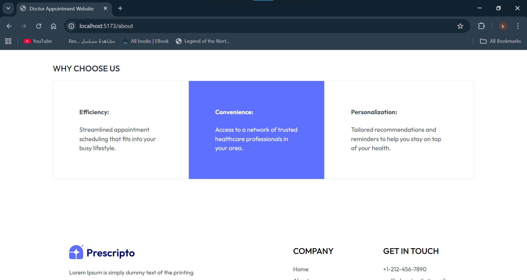The height and width of the screenshot is (280, 527).
Task: Go to browser home page
Action: 54,26
